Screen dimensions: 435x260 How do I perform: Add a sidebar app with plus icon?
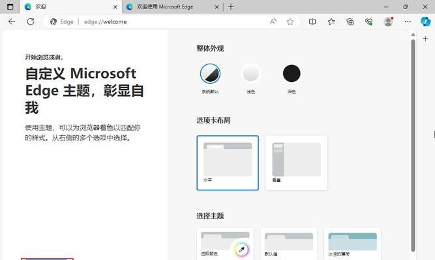[x=425, y=39]
